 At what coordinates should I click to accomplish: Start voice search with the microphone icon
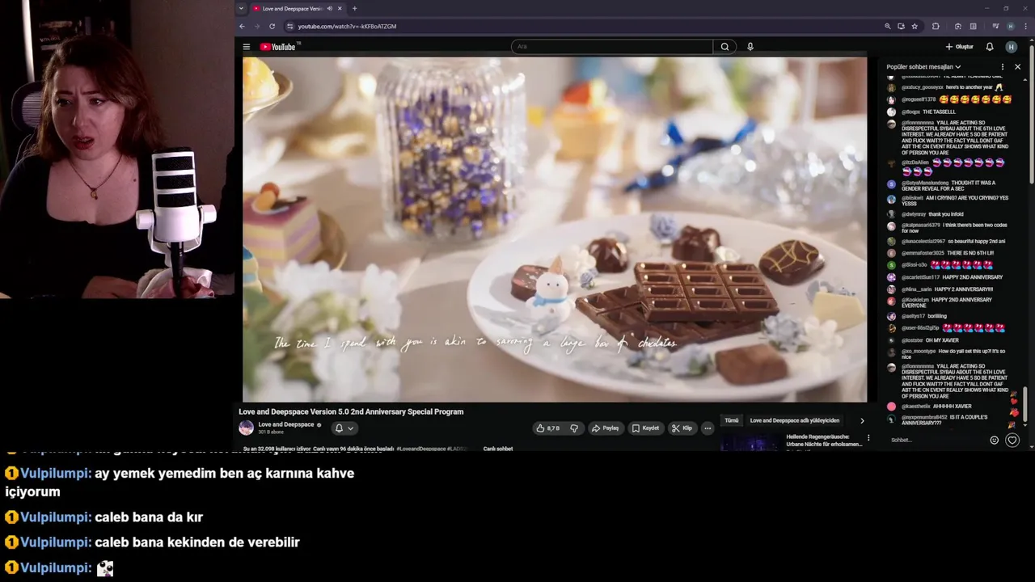coord(750,47)
